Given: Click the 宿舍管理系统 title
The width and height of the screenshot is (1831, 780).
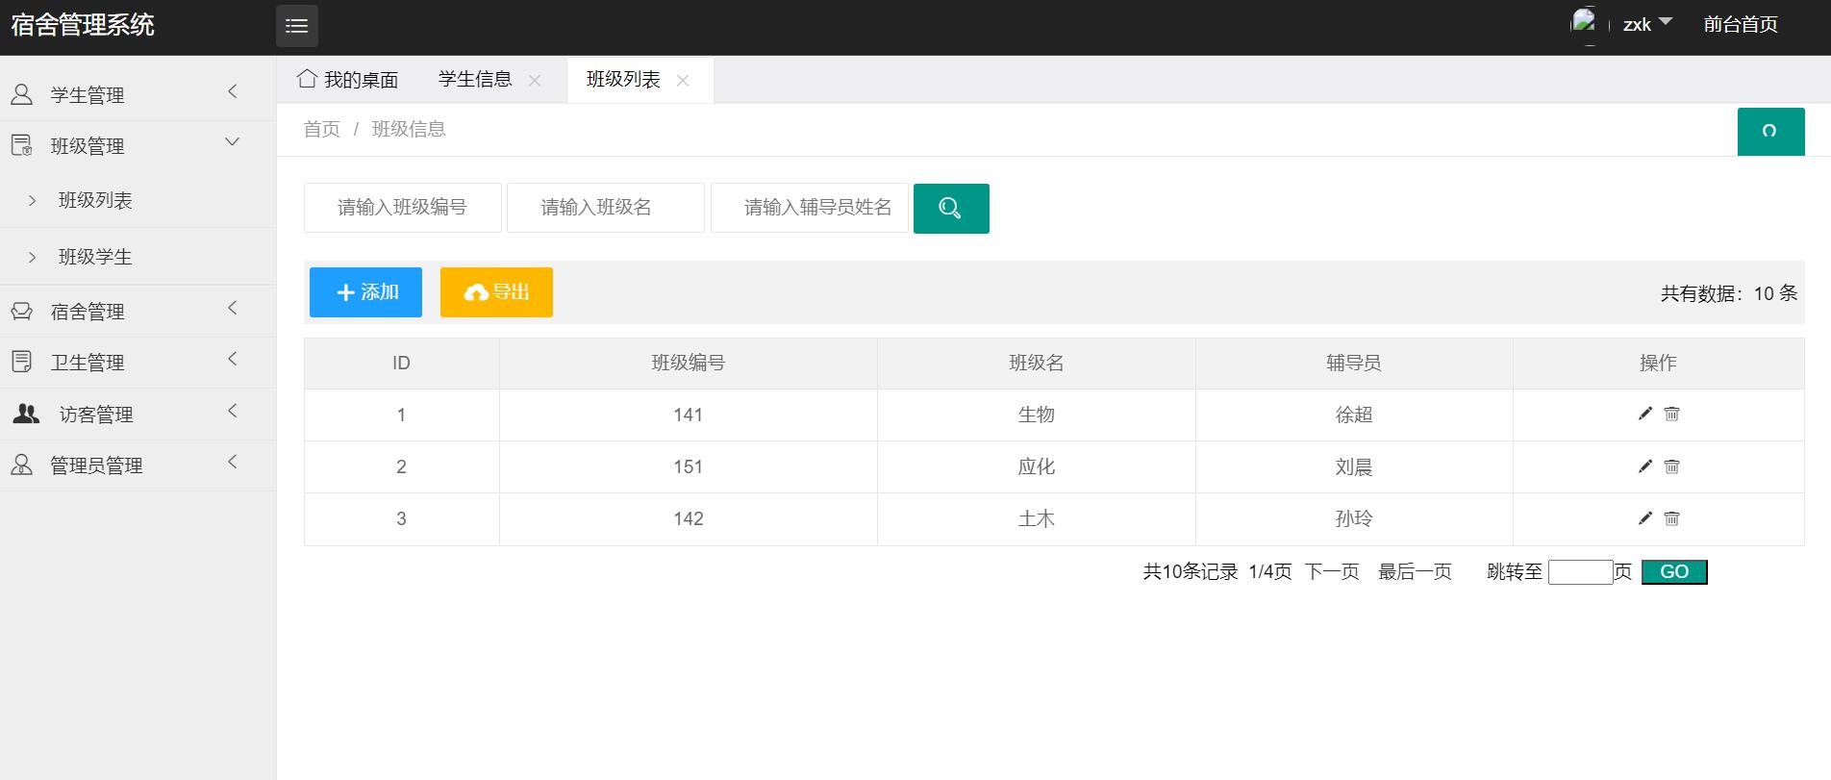Looking at the screenshot, I should tap(83, 25).
